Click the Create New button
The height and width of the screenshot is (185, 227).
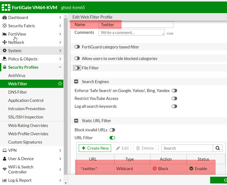pyautogui.click(x=95, y=148)
